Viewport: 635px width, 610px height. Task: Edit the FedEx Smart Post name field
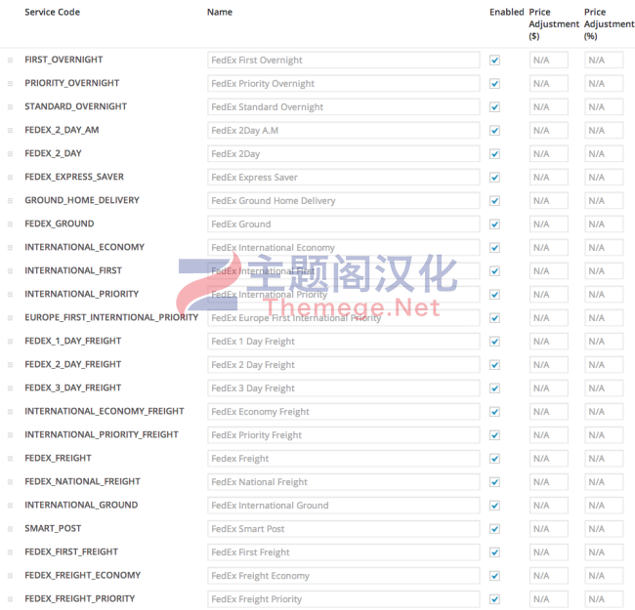click(x=344, y=530)
